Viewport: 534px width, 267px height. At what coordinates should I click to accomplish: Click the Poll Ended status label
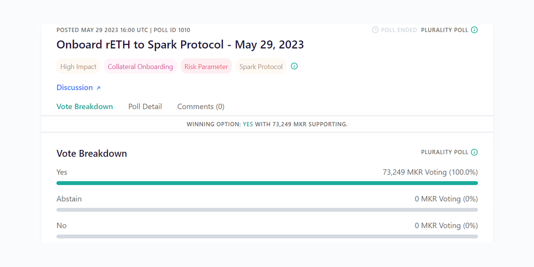point(399,30)
